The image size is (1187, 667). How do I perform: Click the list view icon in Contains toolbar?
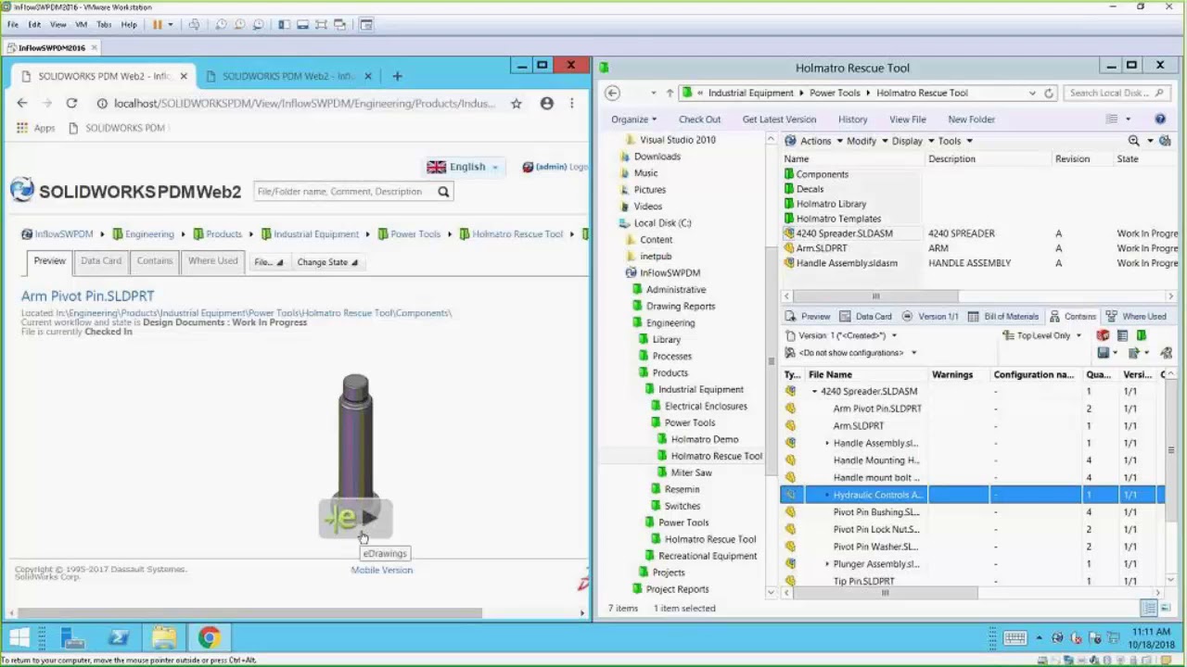tap(1122, 335)
